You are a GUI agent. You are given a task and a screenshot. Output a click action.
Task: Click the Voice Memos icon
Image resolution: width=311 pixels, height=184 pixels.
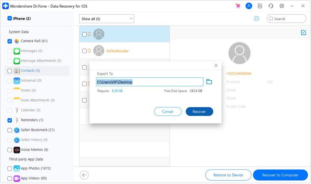pyautogui.click(x=17, y=150)
